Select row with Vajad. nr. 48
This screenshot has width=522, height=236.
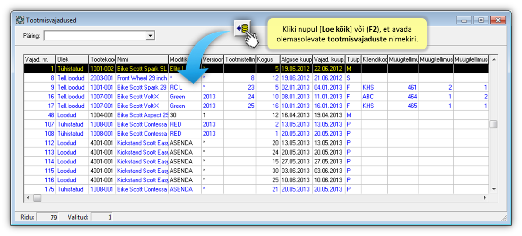point(256,115)
